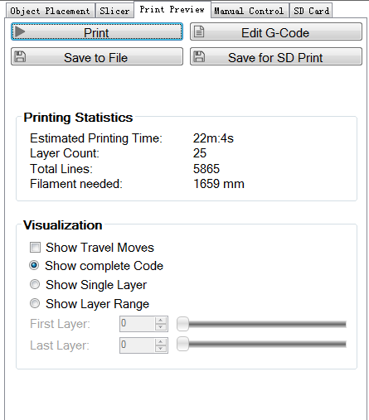369x420 pixels.
Task: Switch to the Object Placement tab
Action: tap(50, 11)
